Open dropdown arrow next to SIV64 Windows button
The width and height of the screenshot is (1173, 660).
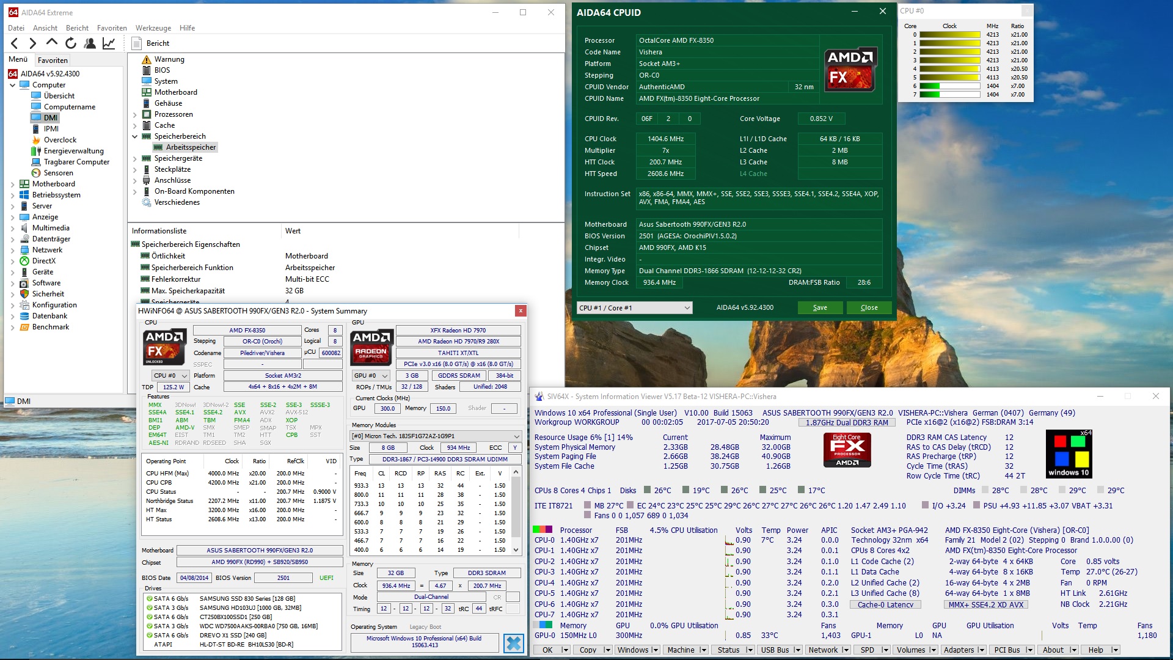click(x=654, y=650)
